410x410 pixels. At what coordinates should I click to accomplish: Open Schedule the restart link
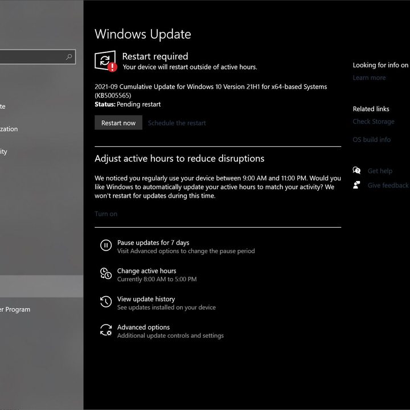pyautogui.click(x=177, y=123)
